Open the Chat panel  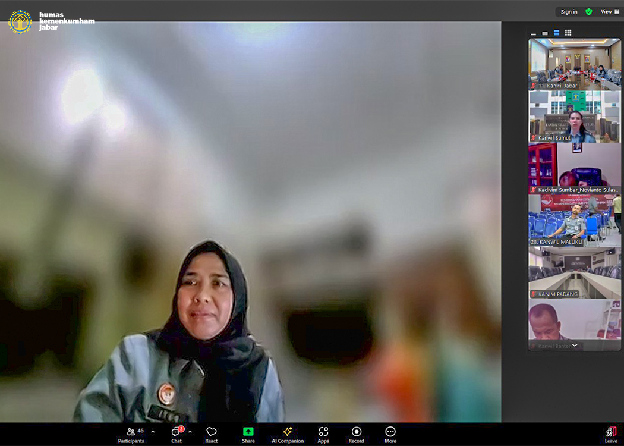[177, 434]
